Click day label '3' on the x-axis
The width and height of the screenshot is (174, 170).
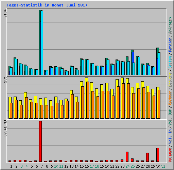click(x=21, y=166)
